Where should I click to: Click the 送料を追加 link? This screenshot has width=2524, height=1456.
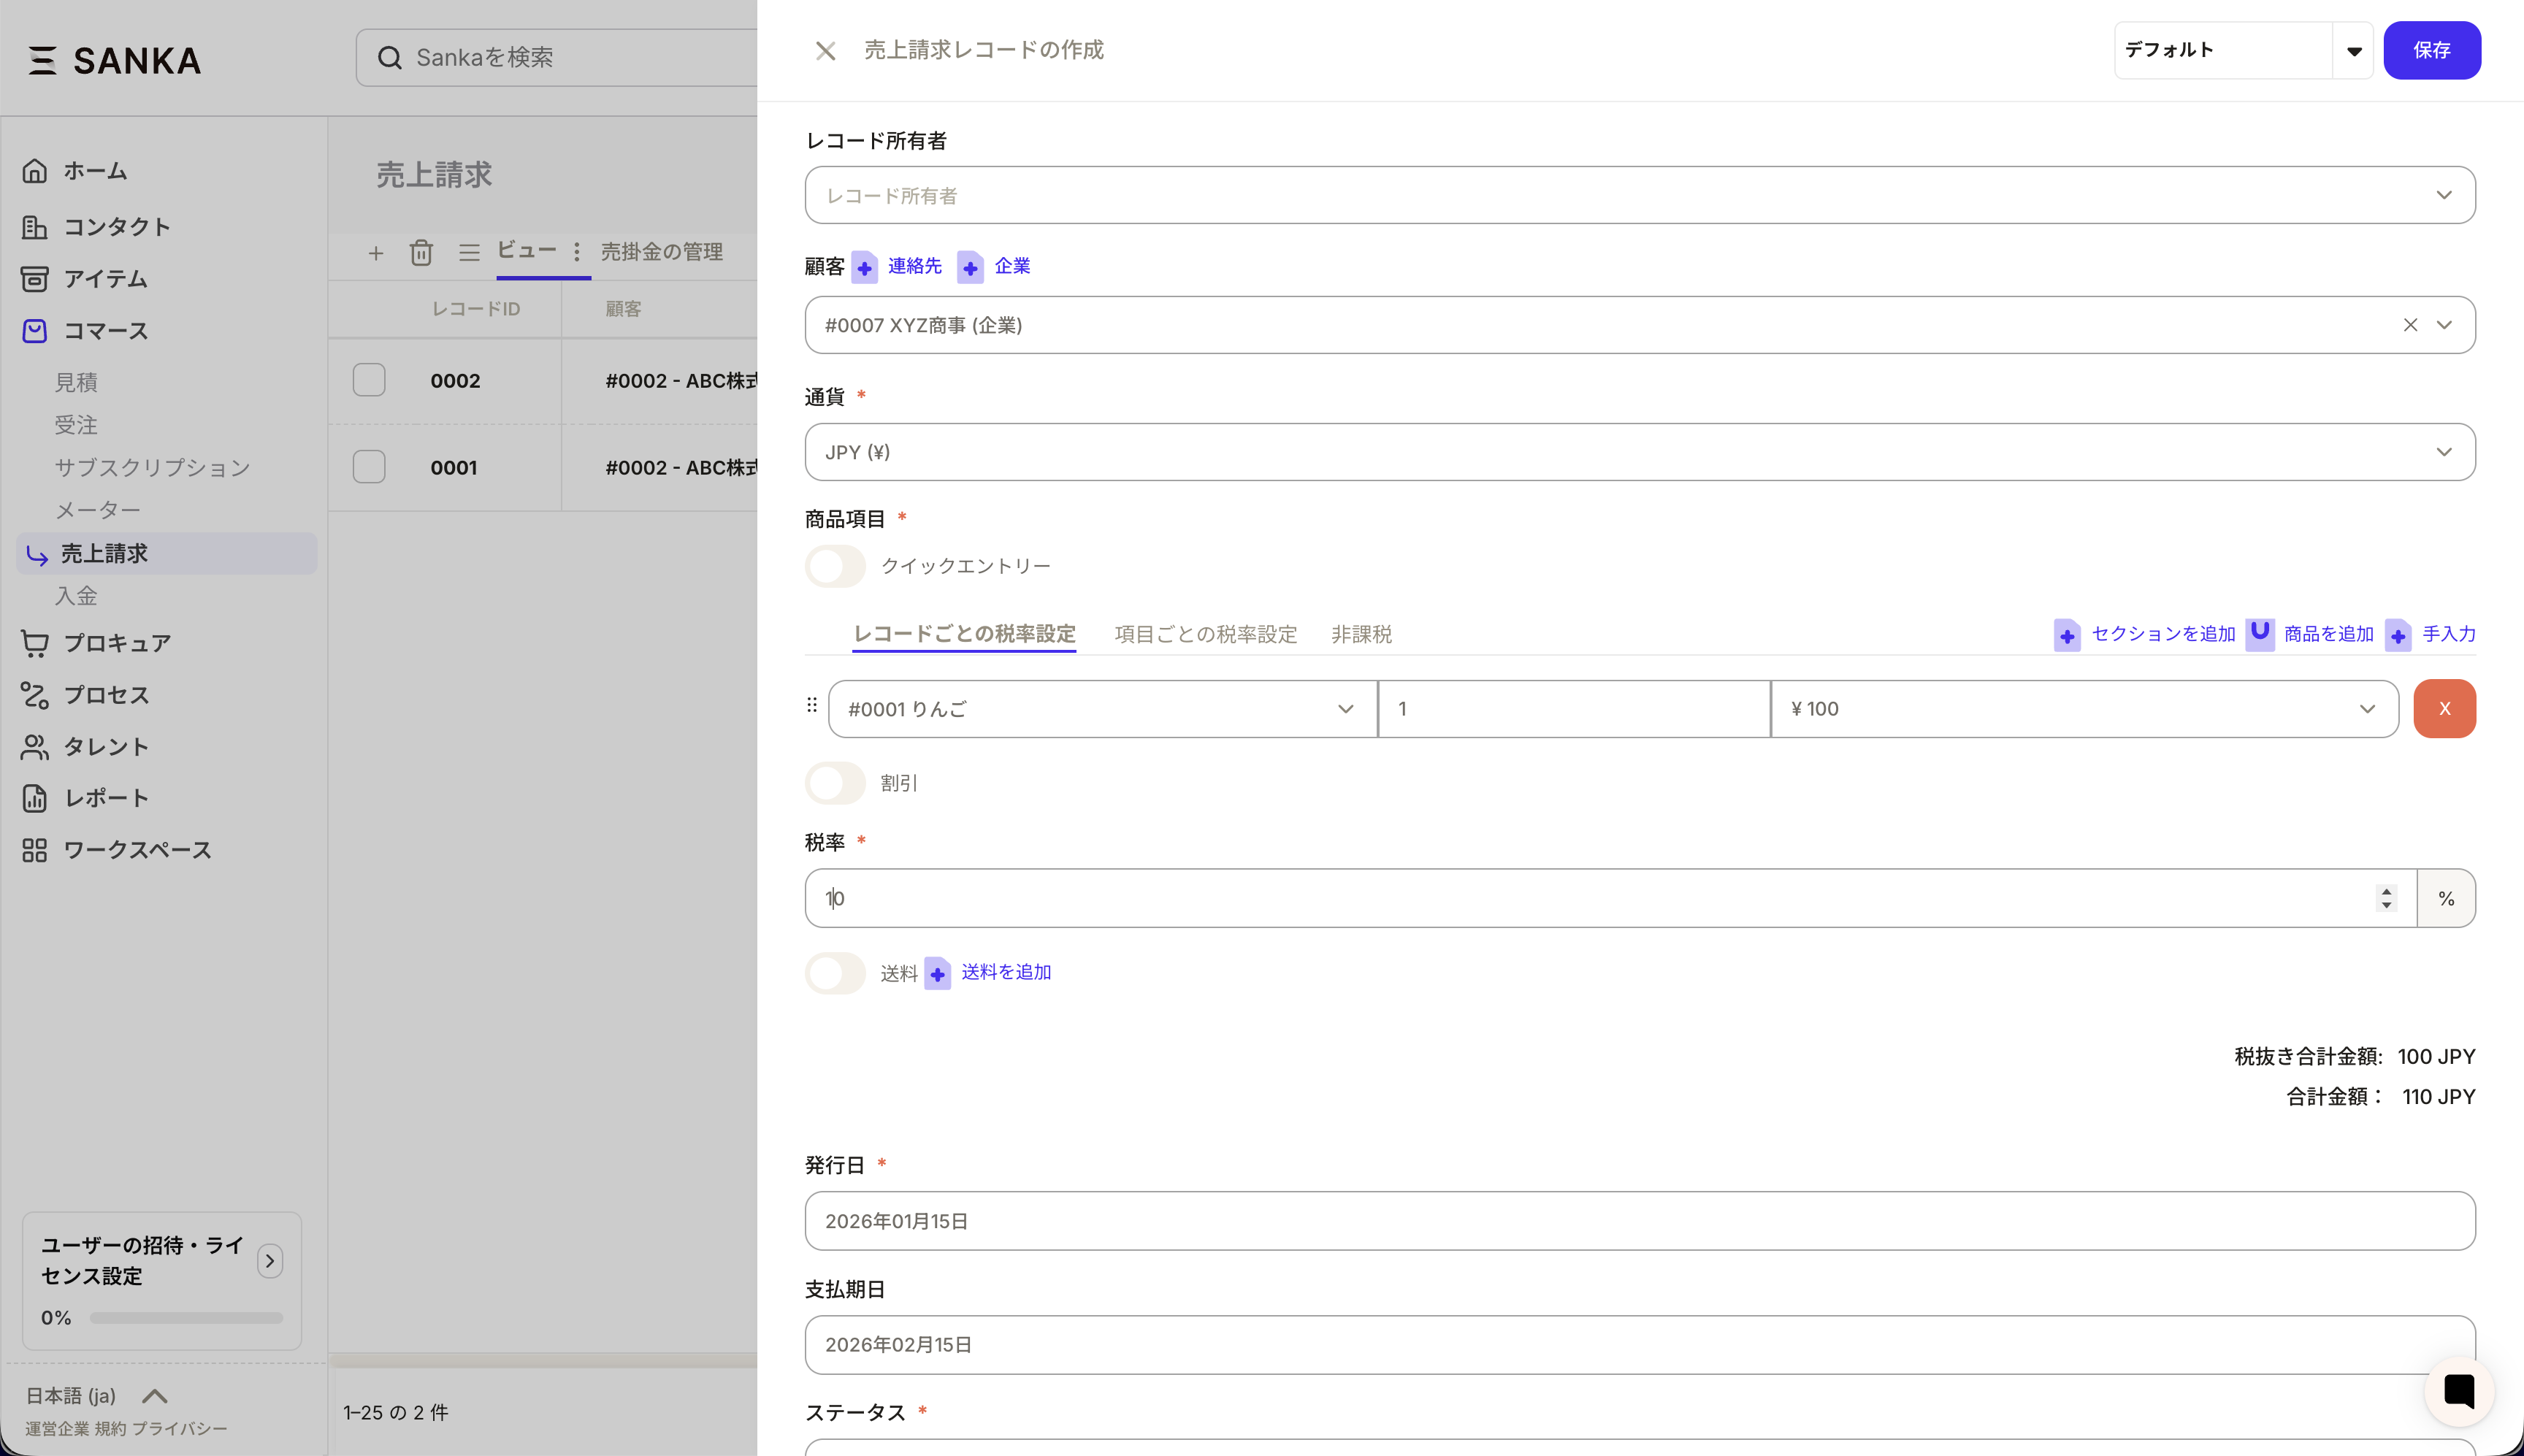[x=1005, y=972]
